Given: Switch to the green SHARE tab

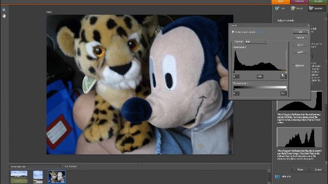Looking at the screenshot, I should point(318,2).
